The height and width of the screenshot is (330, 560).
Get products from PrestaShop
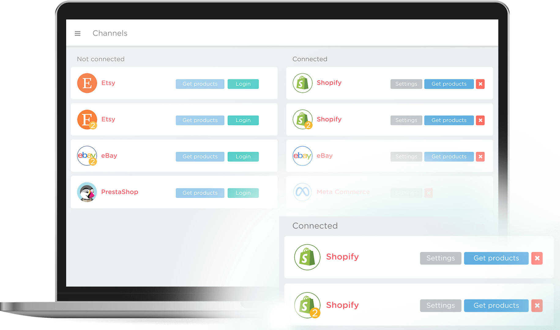(x=200, y=193)
